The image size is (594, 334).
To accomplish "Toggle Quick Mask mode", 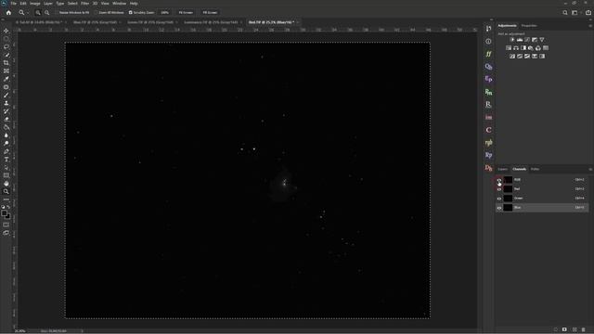I will 6,225.
